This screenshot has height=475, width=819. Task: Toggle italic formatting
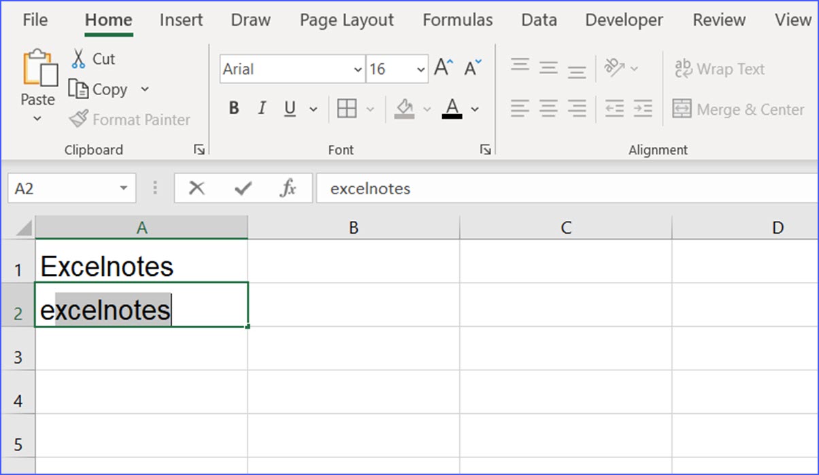point(261,108)
